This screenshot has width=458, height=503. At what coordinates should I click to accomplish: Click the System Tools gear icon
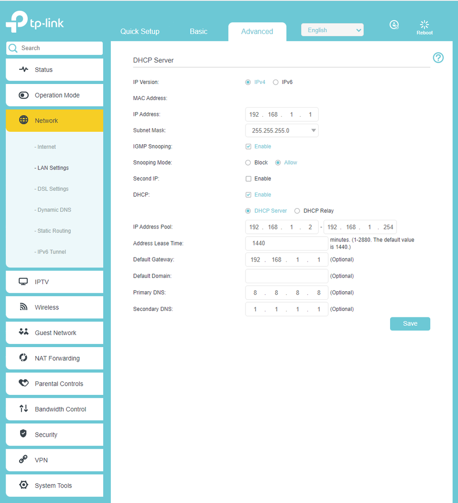point(23,485)
